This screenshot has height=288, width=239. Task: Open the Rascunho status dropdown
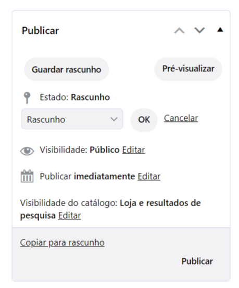pyautogui.click(x=72, y=119)
